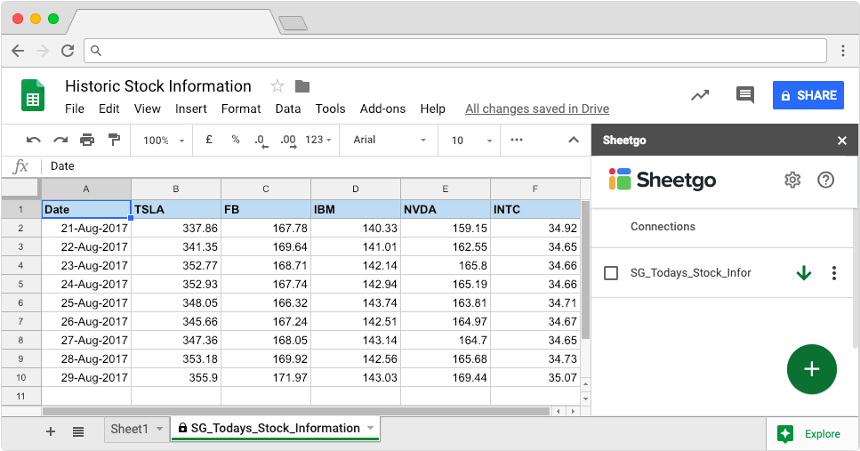Increase decimal places
This screenshot has height=451, width=860.
click(x=288, y=141)
